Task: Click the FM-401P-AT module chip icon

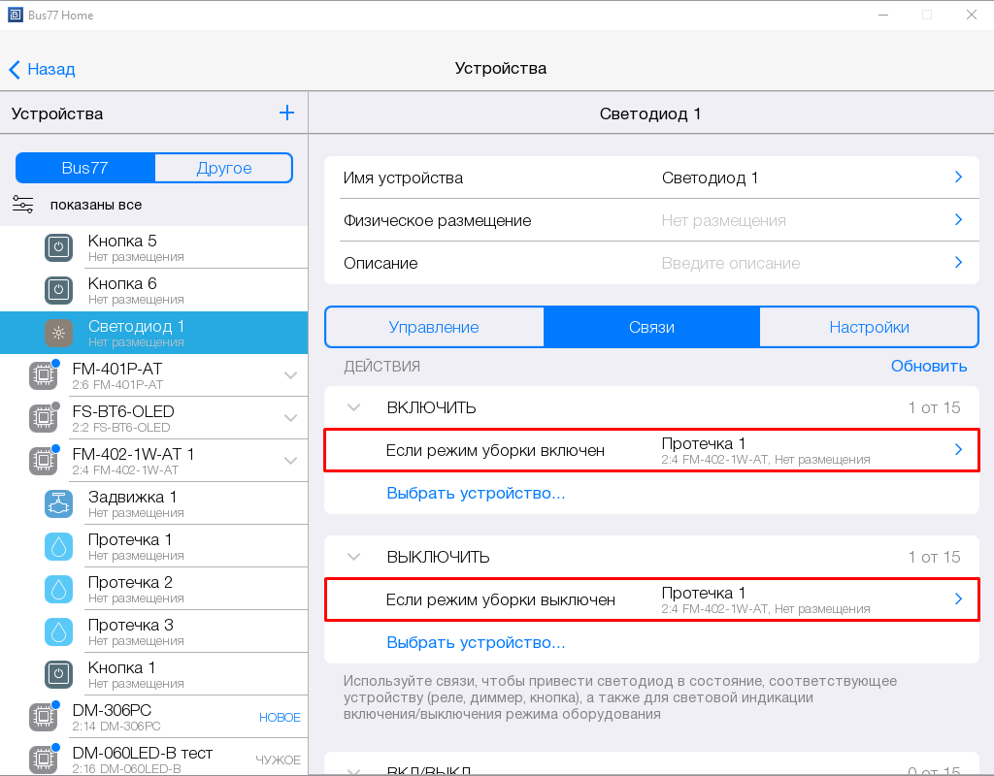Action: tap(44, 375)
